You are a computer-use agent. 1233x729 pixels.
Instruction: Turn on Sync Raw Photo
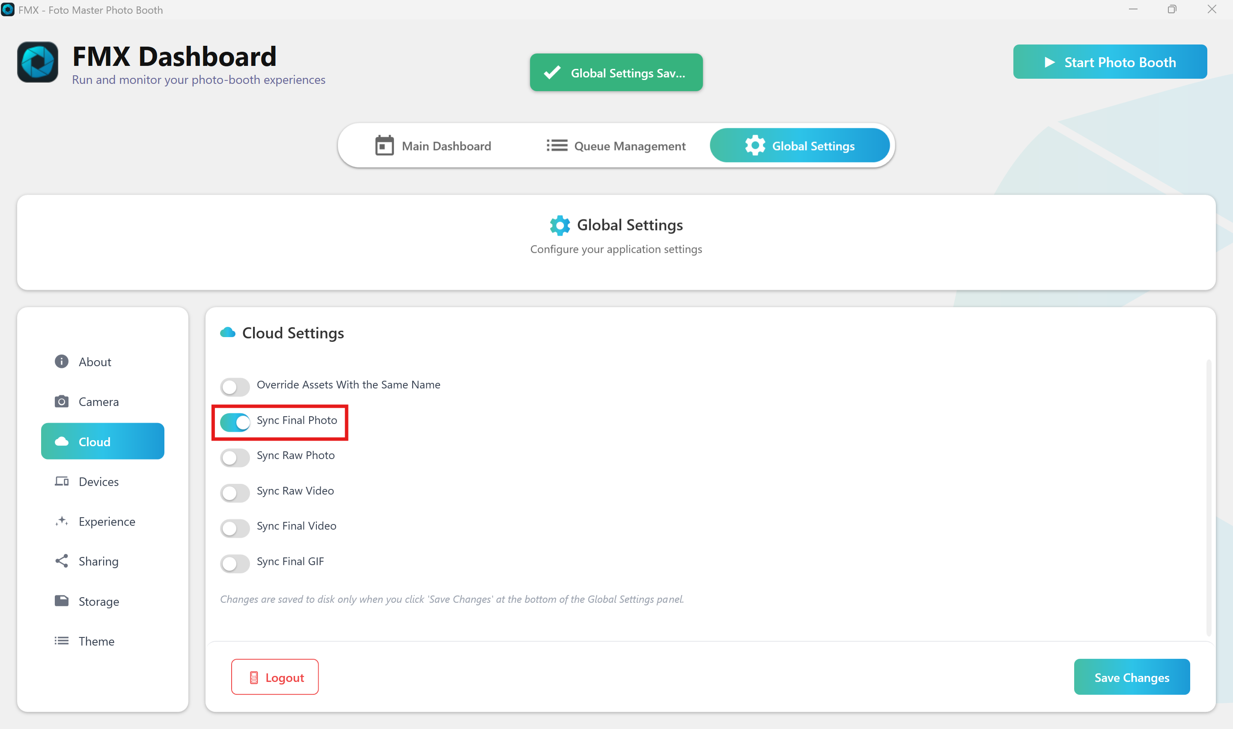pos(235,457)
